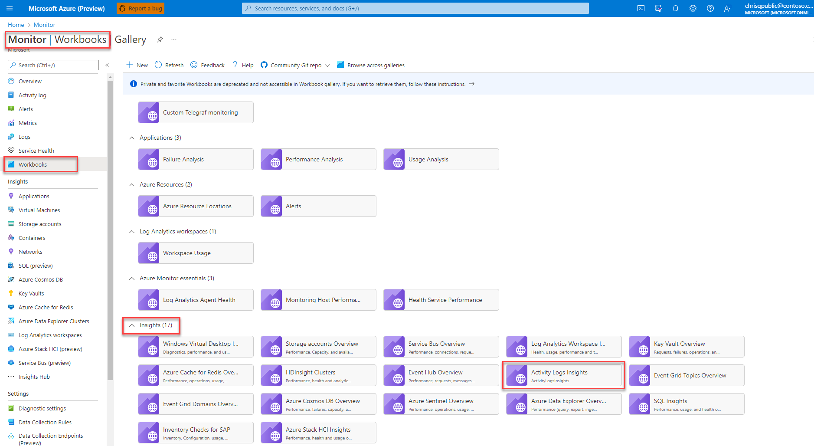Open the Event Grid Topics Overview workbook
814x446 pixels.
[687, 375]
